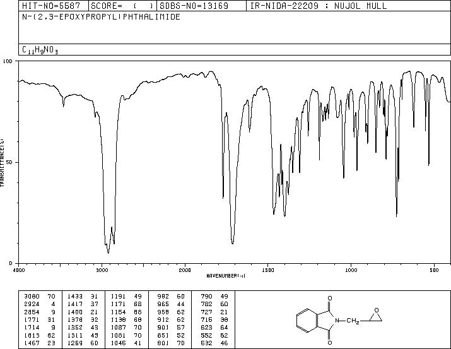The image size is (451, 349).
Task: Select the 1087 peak table entry
Action: (x=126, y=328)
